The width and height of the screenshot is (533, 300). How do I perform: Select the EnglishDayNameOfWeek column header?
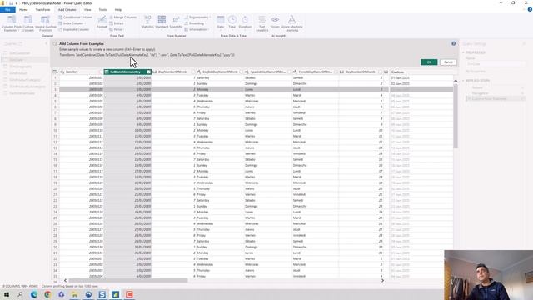click(220, 72)
